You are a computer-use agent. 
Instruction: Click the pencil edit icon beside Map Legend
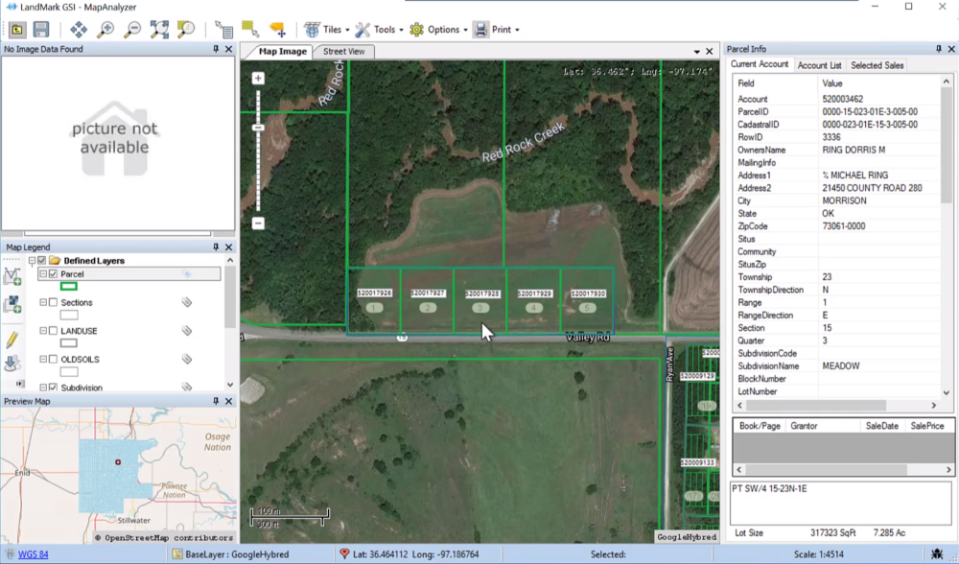(x=12, y=339)
